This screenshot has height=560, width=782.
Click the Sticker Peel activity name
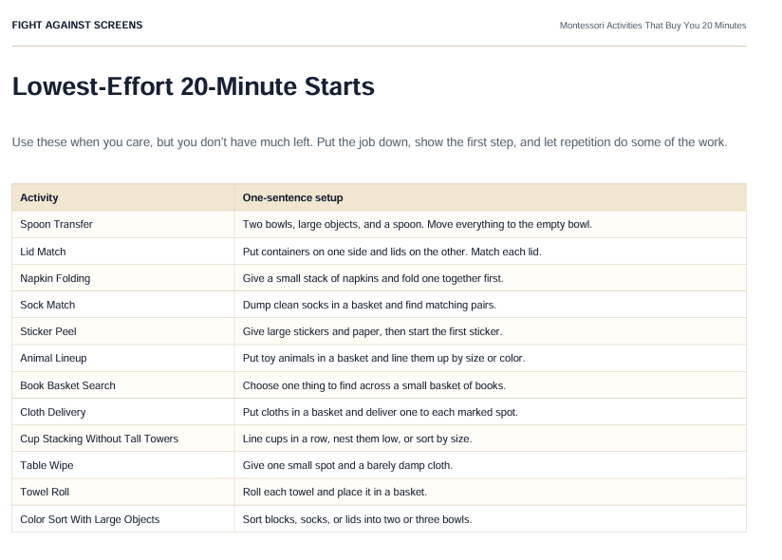pyautogui.click(x=48, y=331)
